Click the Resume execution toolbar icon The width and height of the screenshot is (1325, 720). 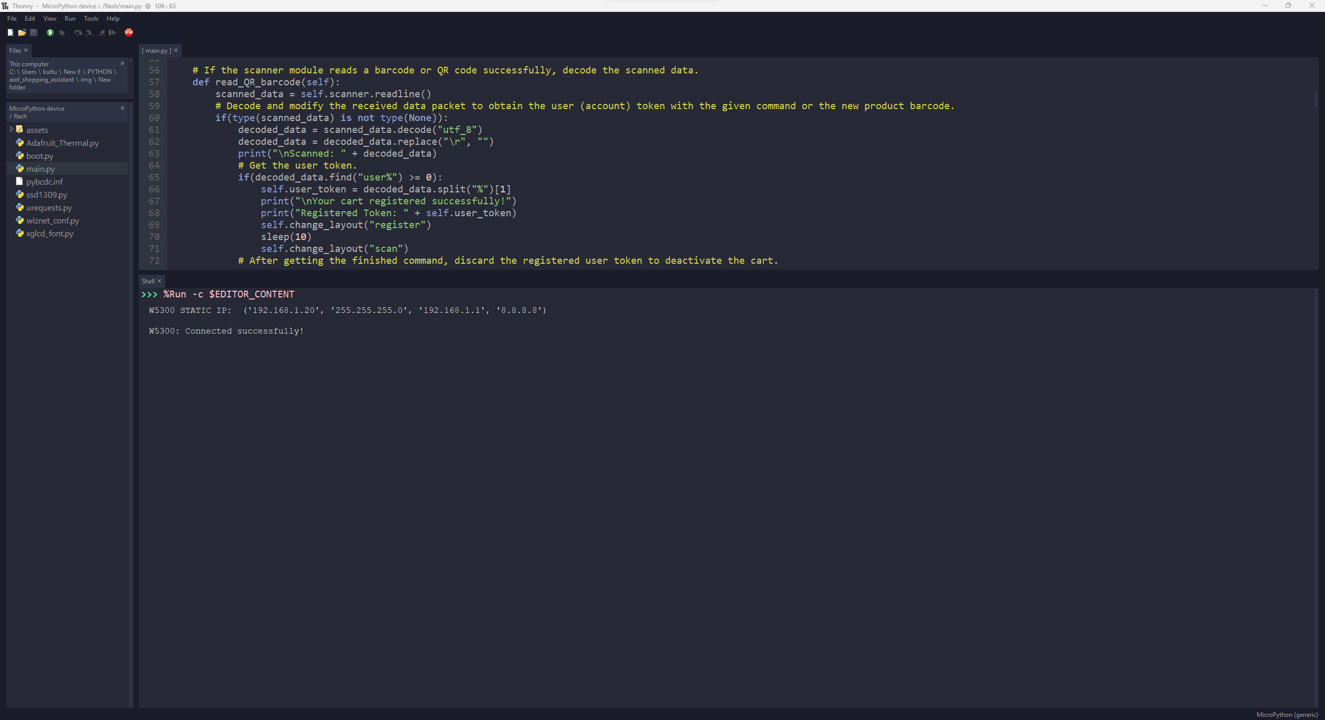(112, 32)
